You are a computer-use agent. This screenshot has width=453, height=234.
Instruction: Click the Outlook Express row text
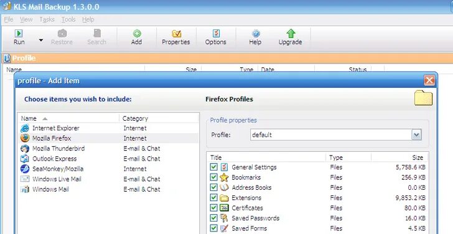(x=55, y=159)
